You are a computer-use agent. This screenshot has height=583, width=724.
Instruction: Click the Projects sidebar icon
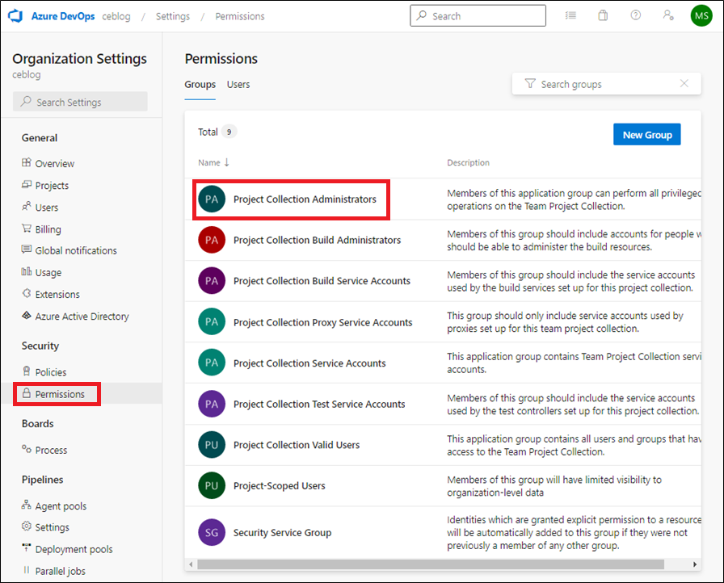[27, 185]
